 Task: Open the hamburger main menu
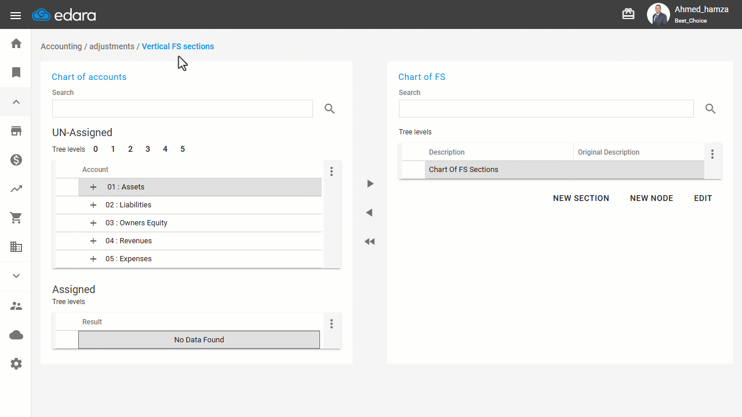click(16, 16)
